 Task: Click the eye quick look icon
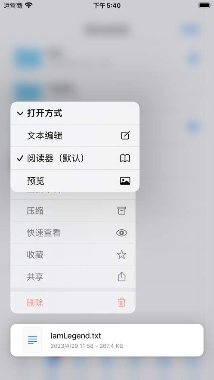click(122, 233)
